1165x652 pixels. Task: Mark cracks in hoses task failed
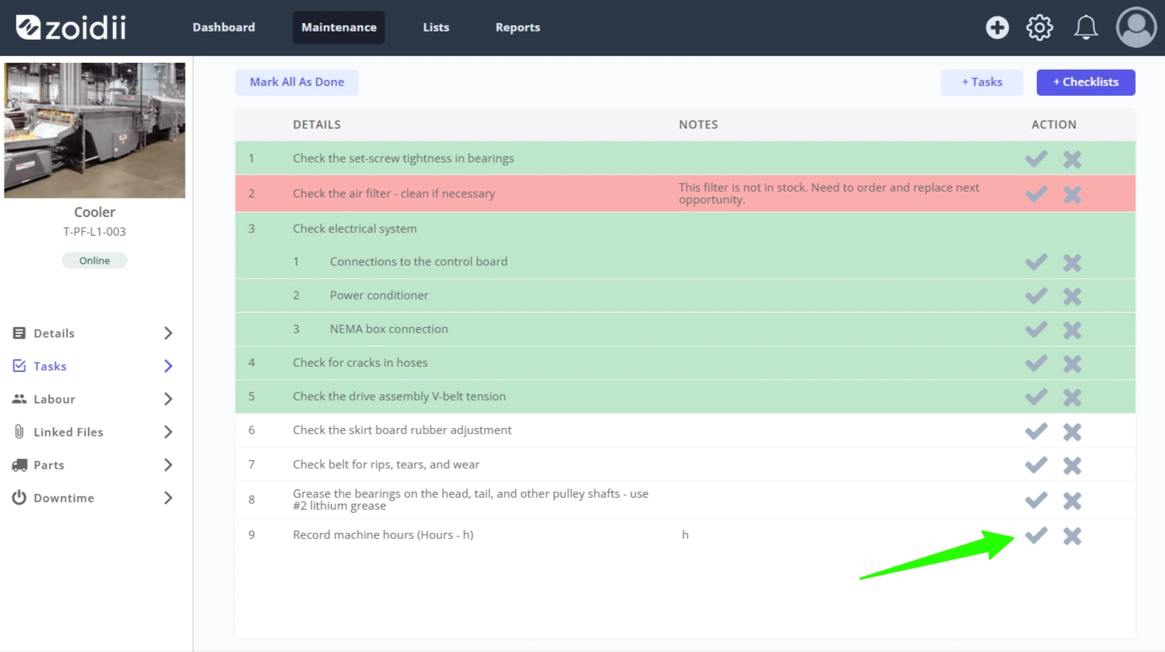[1072, 364]
